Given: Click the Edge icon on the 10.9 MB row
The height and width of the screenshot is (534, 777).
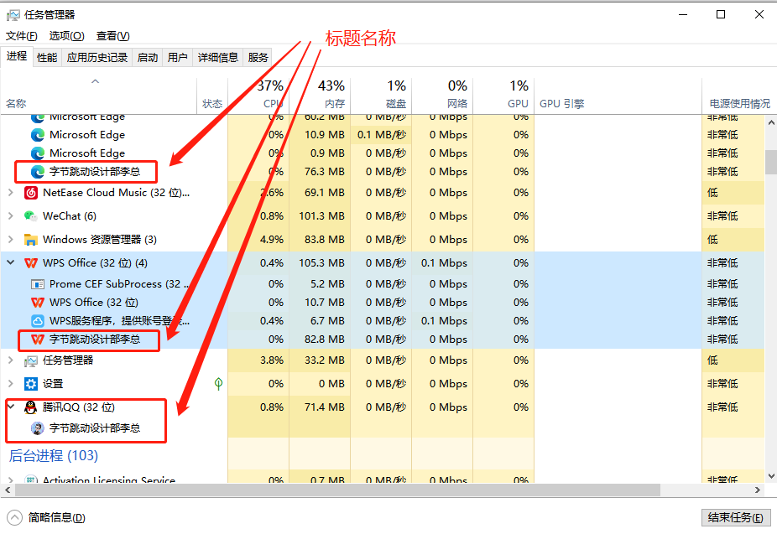Looking at the screenshot, I should point(38,135).
